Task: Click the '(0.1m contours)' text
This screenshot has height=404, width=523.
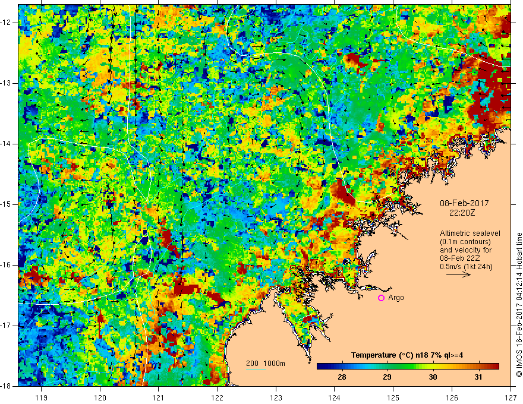Action: point(465,242)
